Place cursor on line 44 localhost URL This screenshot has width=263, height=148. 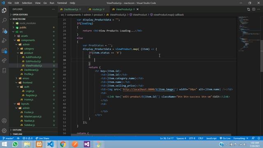[x=148, y=90]
